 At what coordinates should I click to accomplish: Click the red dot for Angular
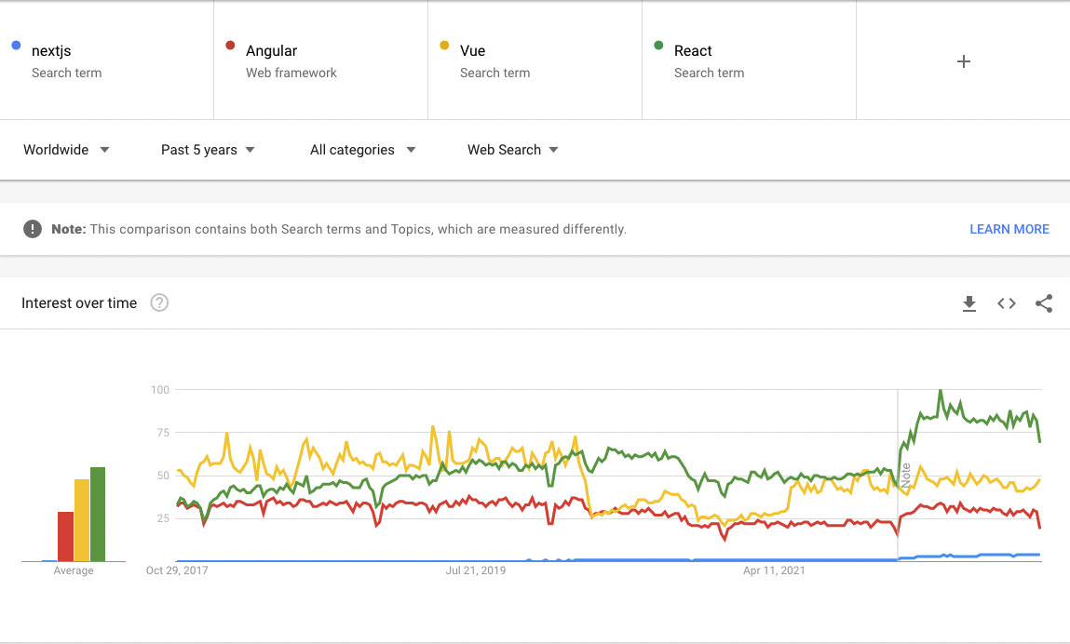[x=230, y=46]
